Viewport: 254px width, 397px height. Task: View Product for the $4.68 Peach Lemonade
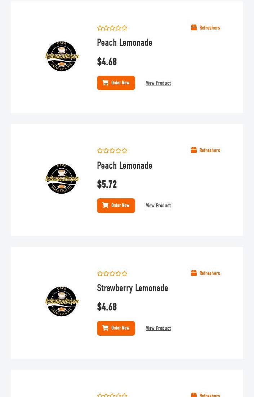click(x=159, y=83)
